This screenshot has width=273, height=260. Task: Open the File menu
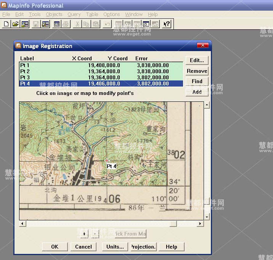pyautogui.click(x=6, y=14)
